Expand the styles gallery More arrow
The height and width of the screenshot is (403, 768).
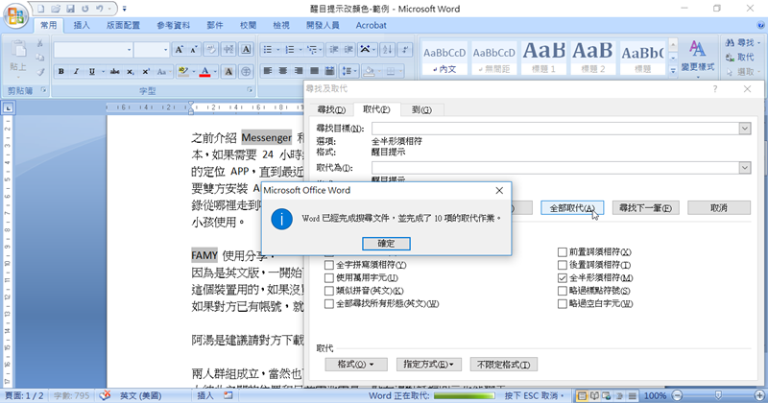click(x=673, y=70)
